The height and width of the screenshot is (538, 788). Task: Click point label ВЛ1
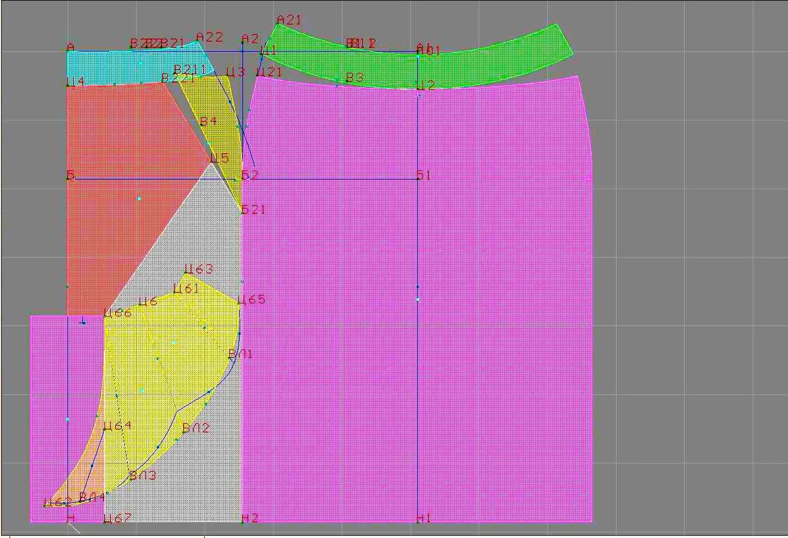click(x=241, y=354)
